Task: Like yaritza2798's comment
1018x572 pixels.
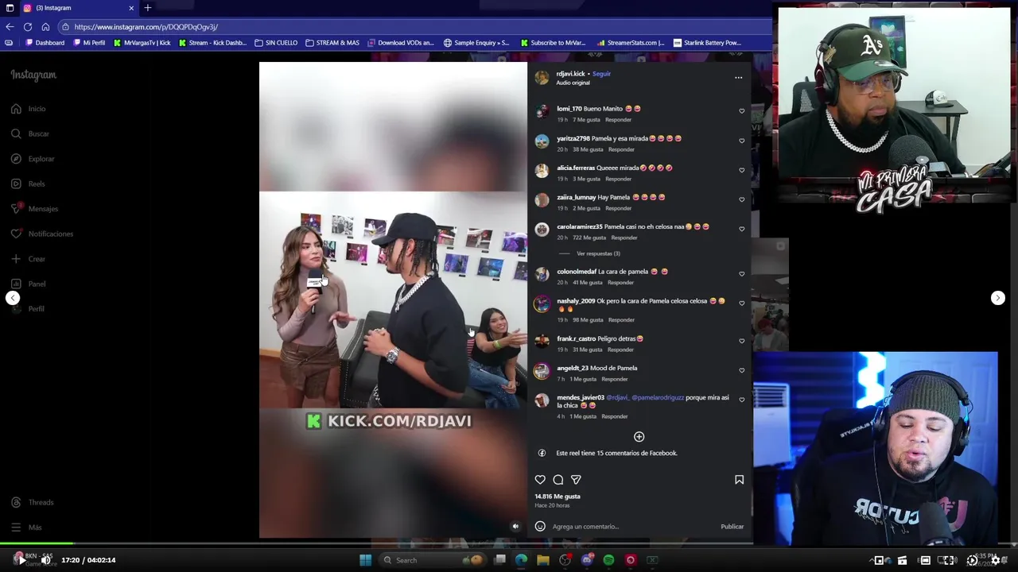Action: click(x=742, y=141)
